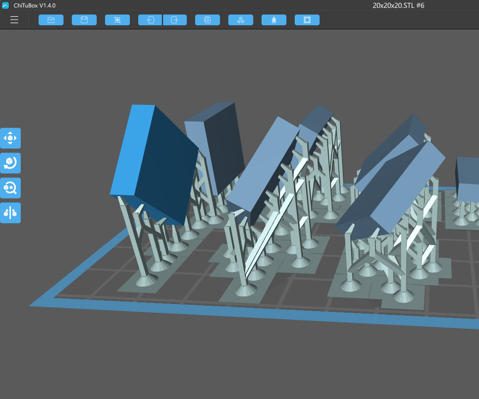The width and height of the screenshot is (479, 399).
Task: Save the project using the floppy disk icon
Action: (x=84, y=19)
